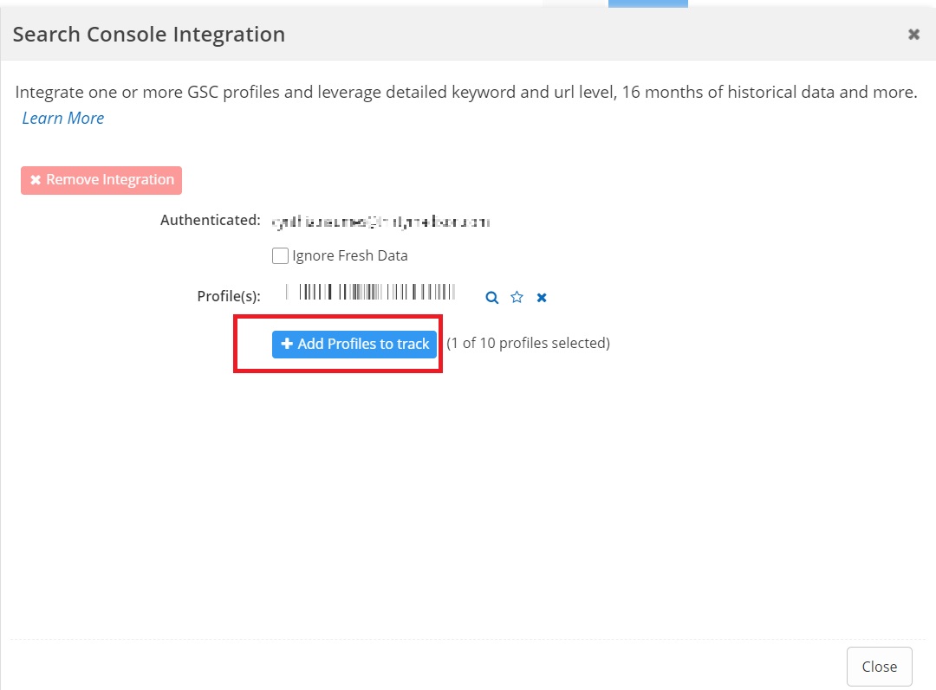Image resolution: width=936 pixels, height=690 pixels.
Task: Click Add Profiles to track
Action: click(x=354, y=345)
